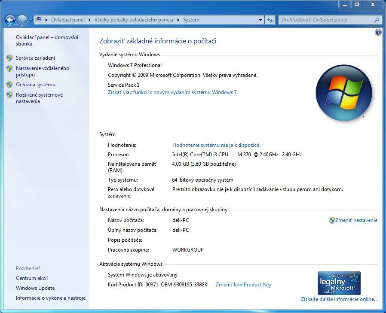Image resolution: width=386 pixels, height=313 pixels.
Task: Expand the address bar history dropdown arrow
Action: pyautogui.click(x=260, y=20)
